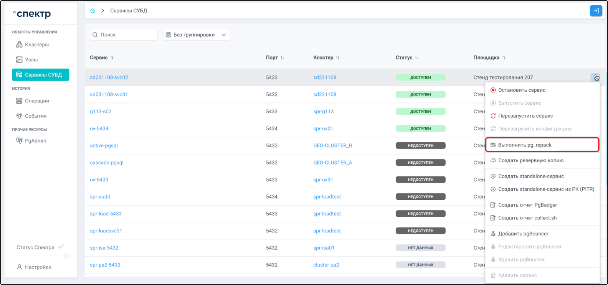Click the home breadcrumb icon
The width and height of the screenshot is (608, 285).
(93, 11)
